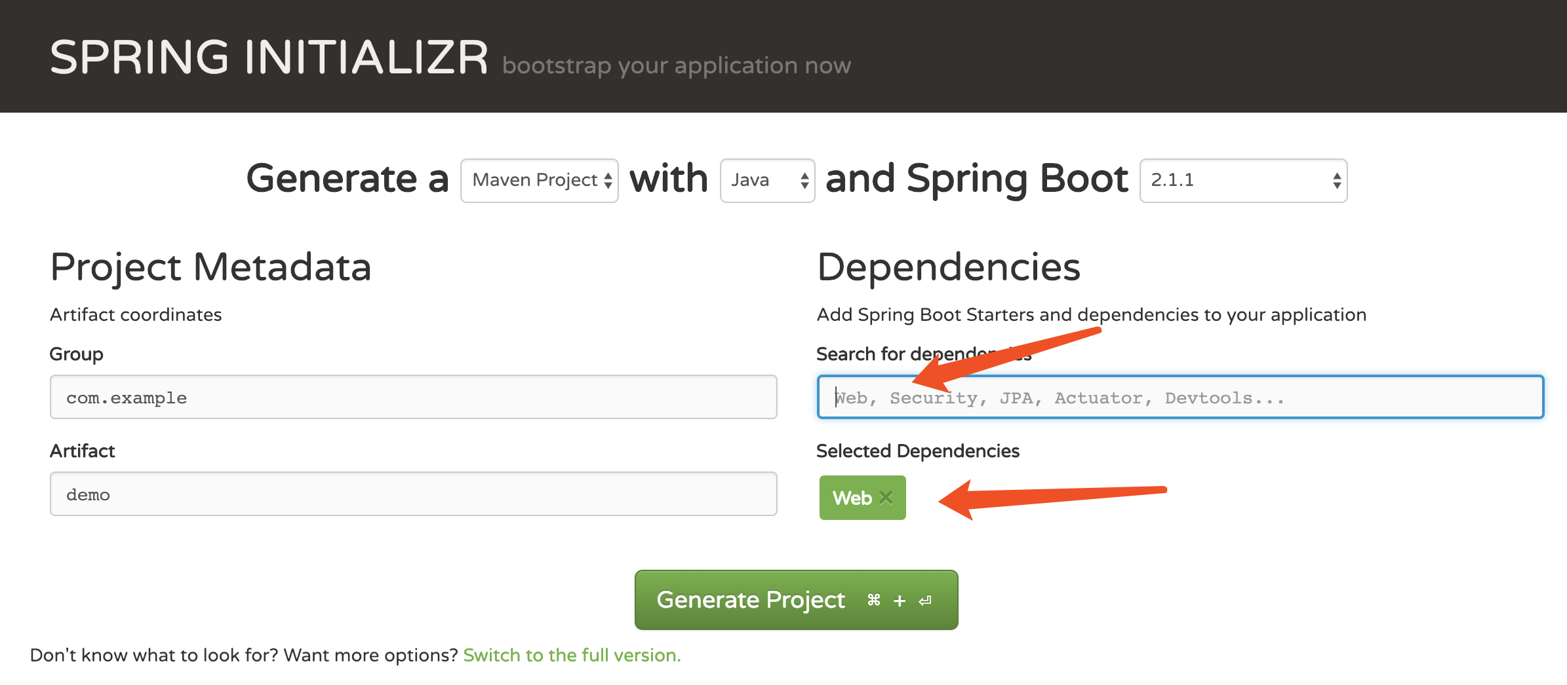Screen dimensions: 1567x685
Task: Remove the Web dependency with its X icon
Action: click(886, 498)
